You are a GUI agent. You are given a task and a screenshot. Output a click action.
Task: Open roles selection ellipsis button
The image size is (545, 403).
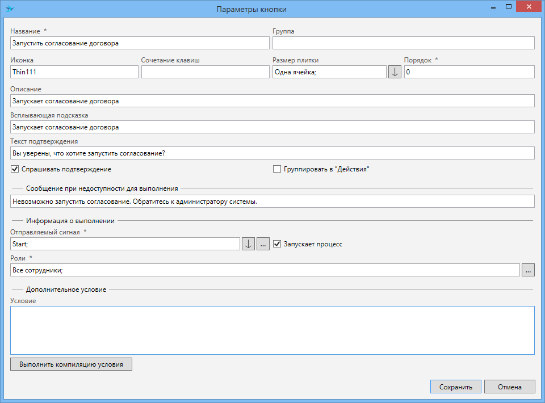point(528,270)
